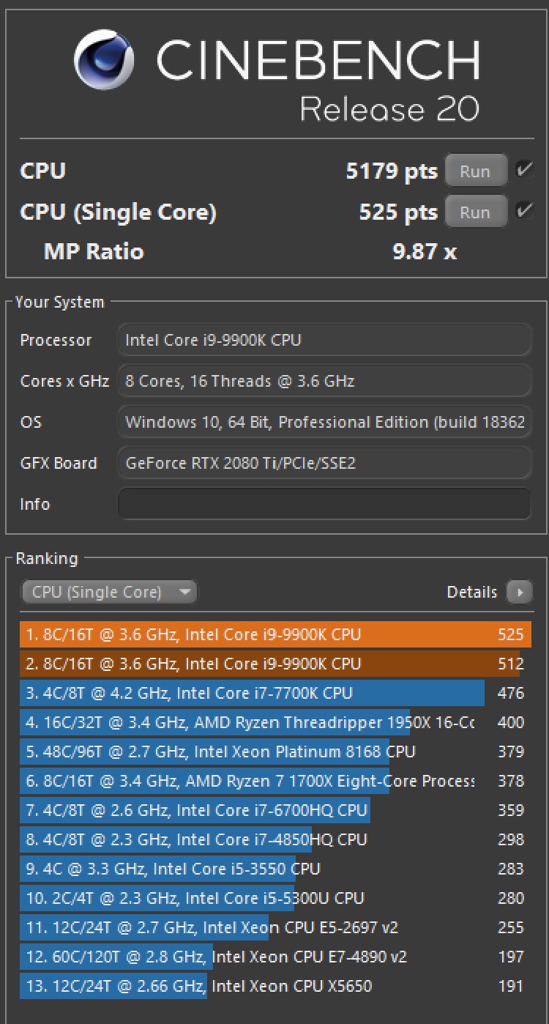This screenshot has height=1024, width=549.
Task: Open the CPU (Single Core) ranking dropdown
Action: [x=108, y=592]
